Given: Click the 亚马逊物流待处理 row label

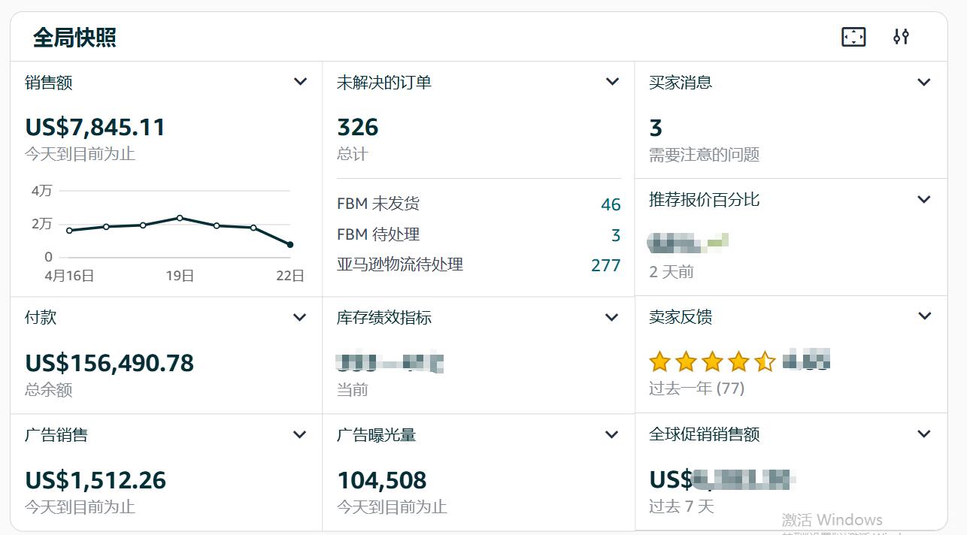Looking at the screenshot, I should click(400, 264).
